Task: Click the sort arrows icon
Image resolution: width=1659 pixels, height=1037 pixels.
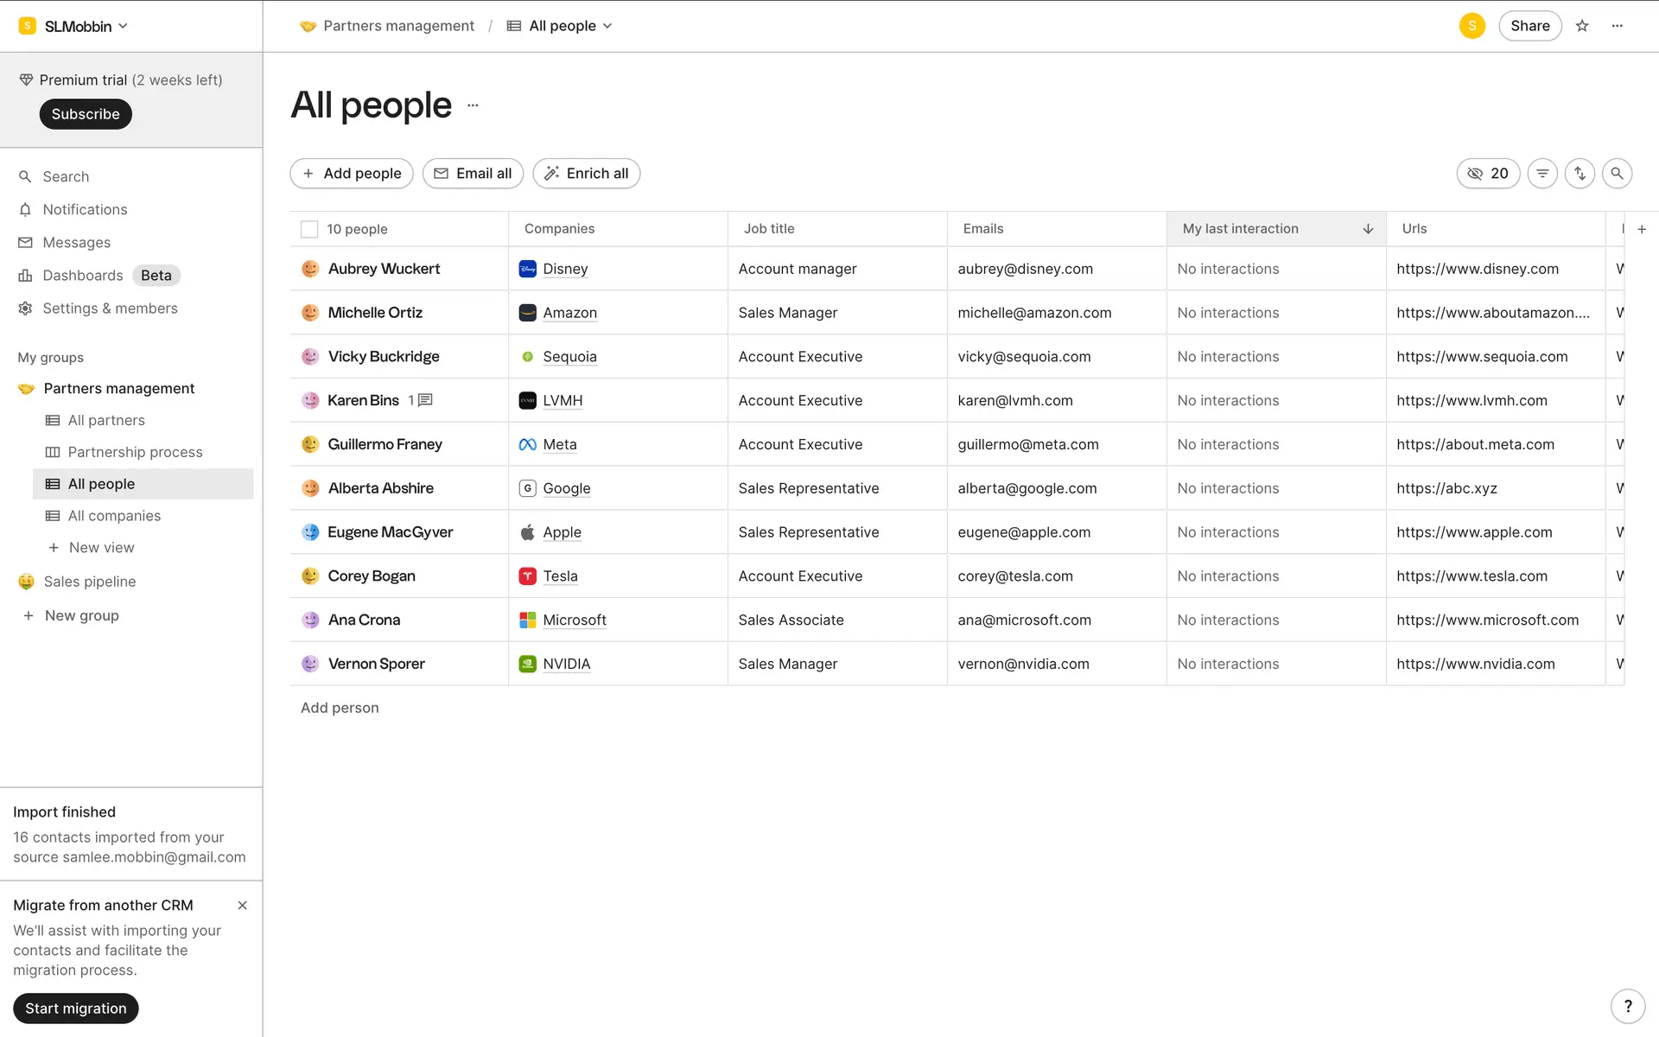Action: click(x=1580, y=174)
